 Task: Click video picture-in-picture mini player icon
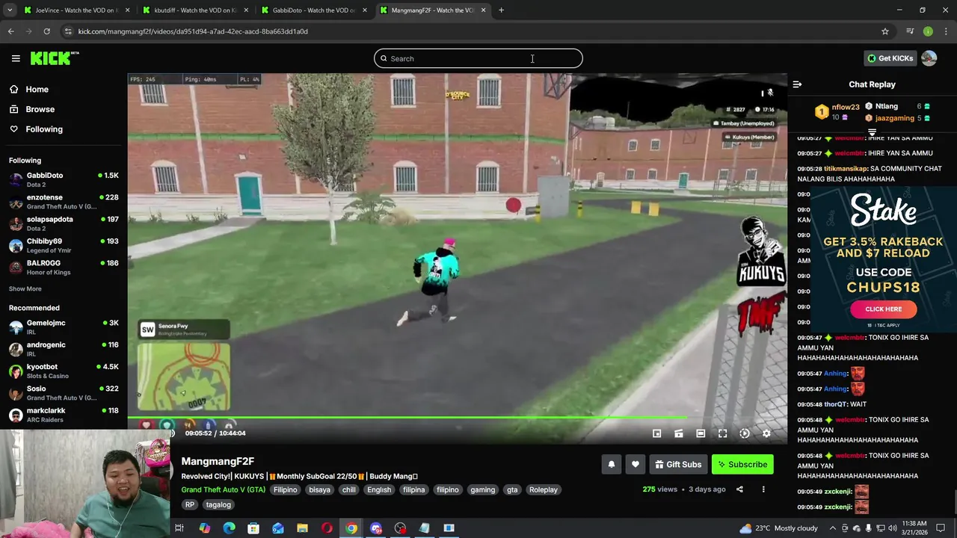click(x=656, y=433)
